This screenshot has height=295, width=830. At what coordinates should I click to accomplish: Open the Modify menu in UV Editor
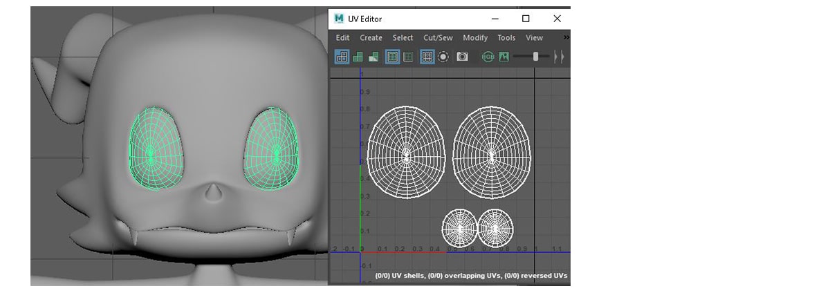click(475, 38)
